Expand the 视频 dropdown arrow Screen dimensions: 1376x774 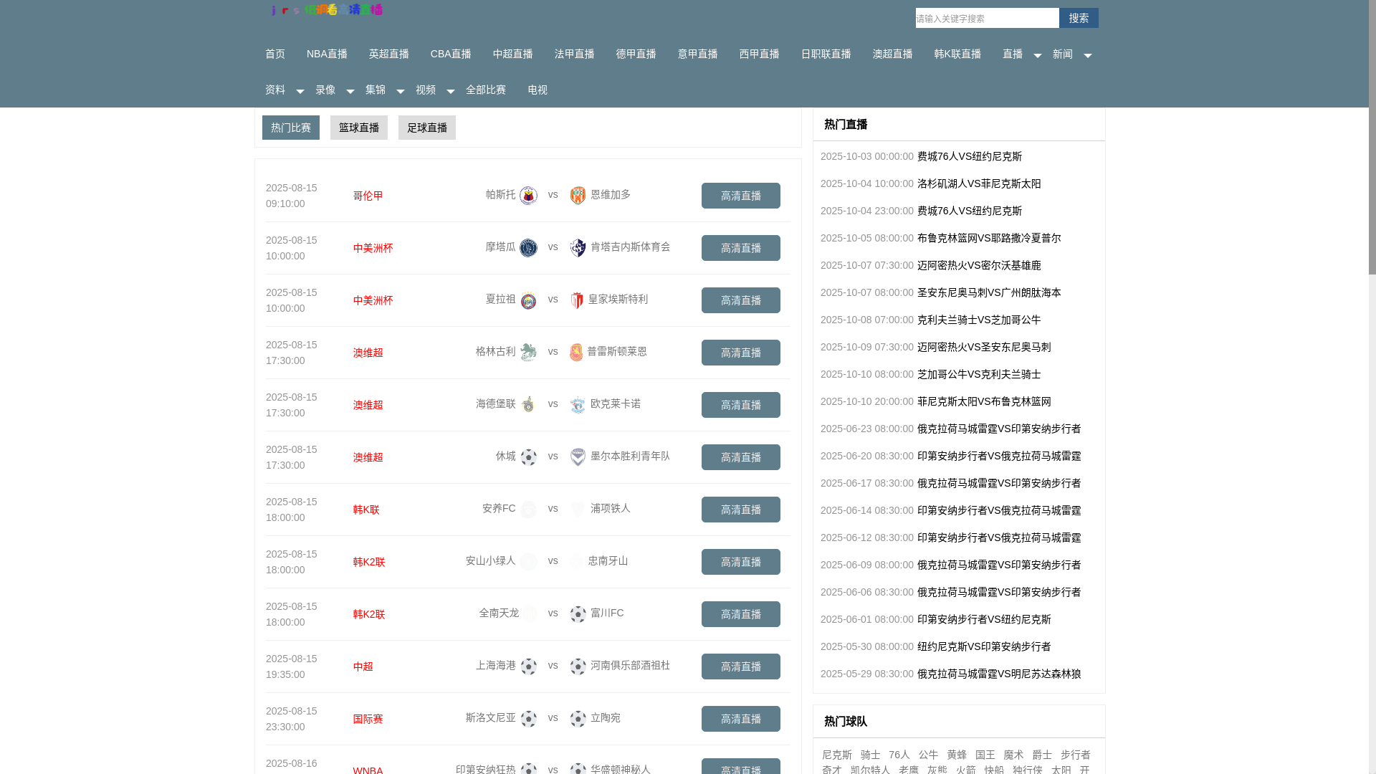point(450,91)
